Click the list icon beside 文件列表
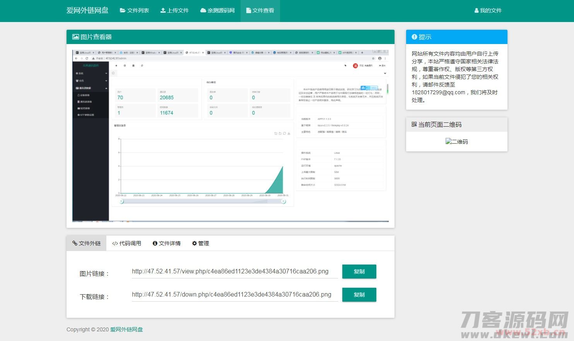This screenshot has width=574, height=341. (x=123, y=10)
